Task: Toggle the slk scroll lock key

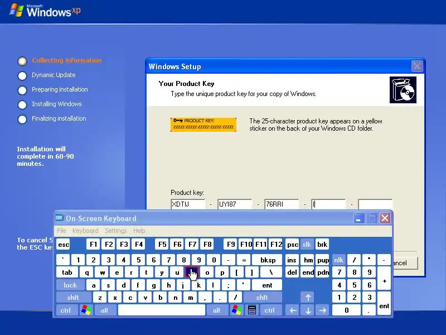Action: [307, 244]
